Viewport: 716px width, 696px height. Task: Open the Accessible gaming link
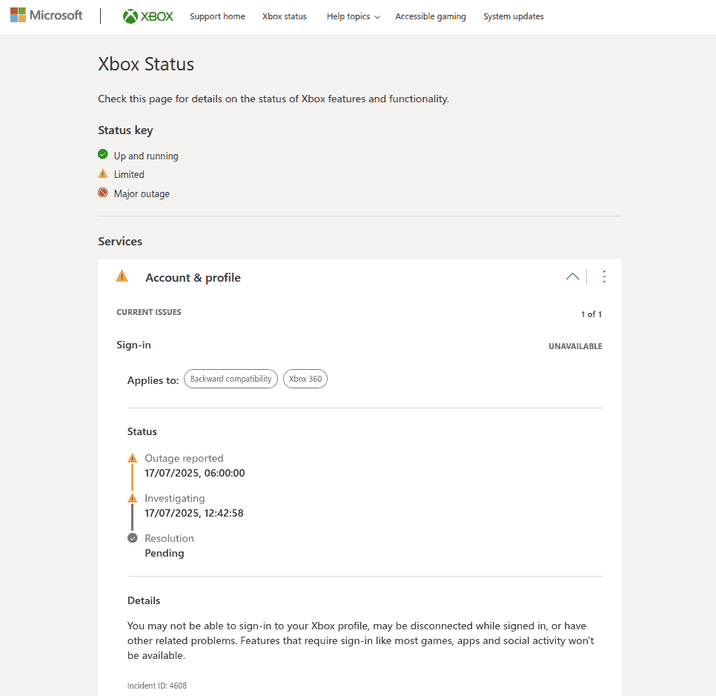431,16
